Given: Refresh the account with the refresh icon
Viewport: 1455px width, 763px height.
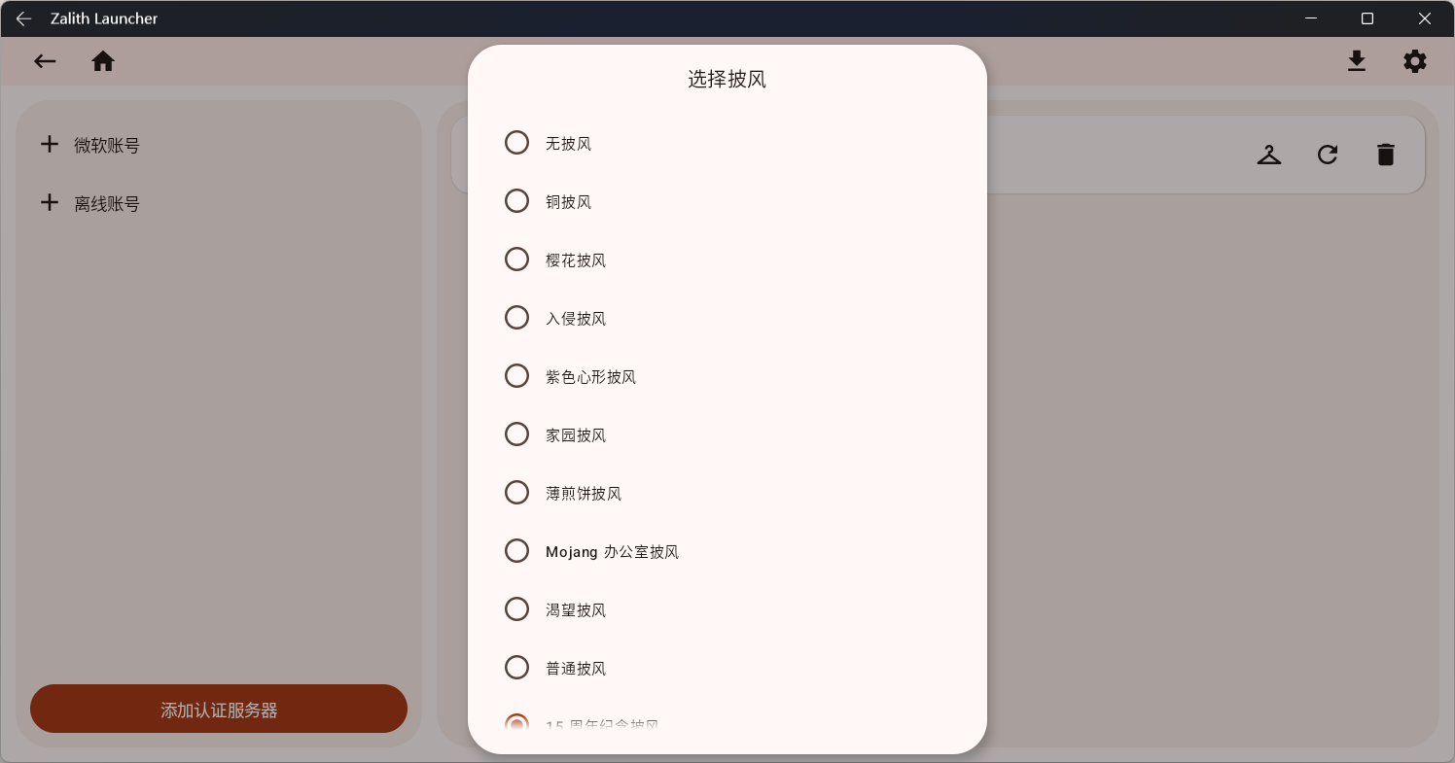Looking at the screenshot, I should tap(1328, 154).
